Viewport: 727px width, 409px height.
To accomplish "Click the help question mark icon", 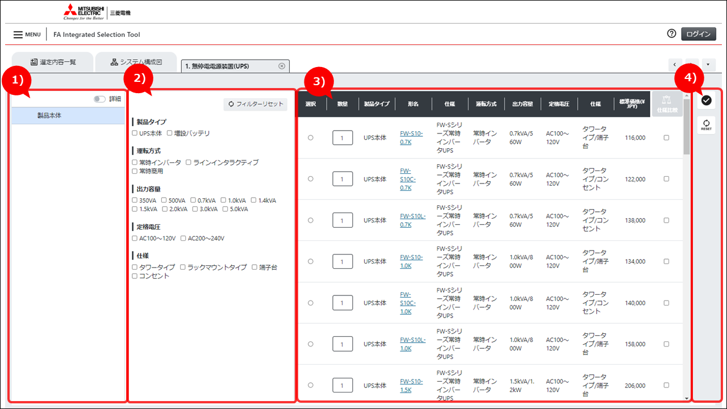I will click(671, 34).
